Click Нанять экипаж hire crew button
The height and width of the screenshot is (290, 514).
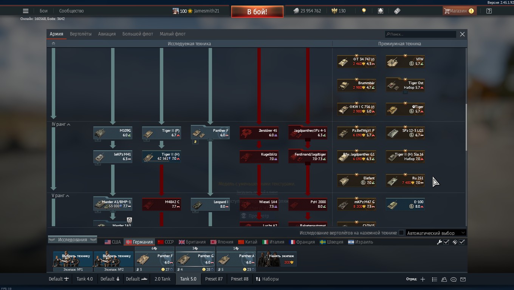(277, 259)
